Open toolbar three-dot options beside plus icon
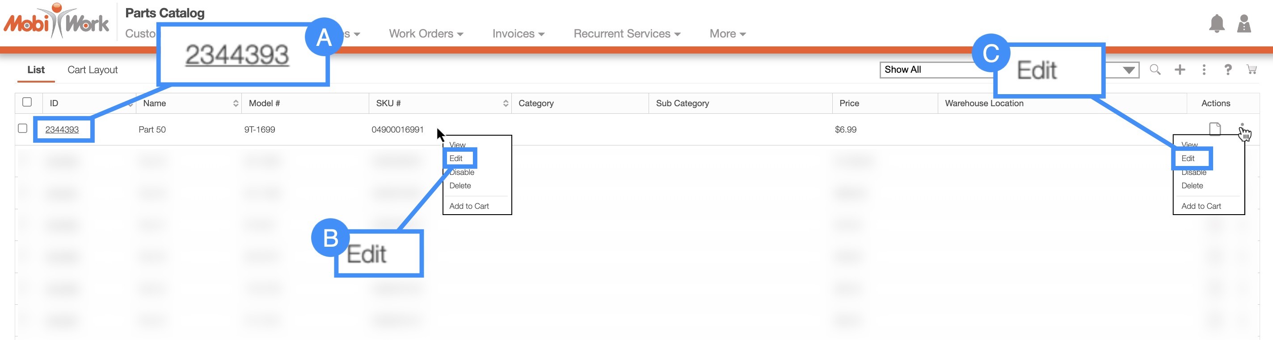Image resolution: width=1273 pixels, height=340 pixels. coord(1204,70)
